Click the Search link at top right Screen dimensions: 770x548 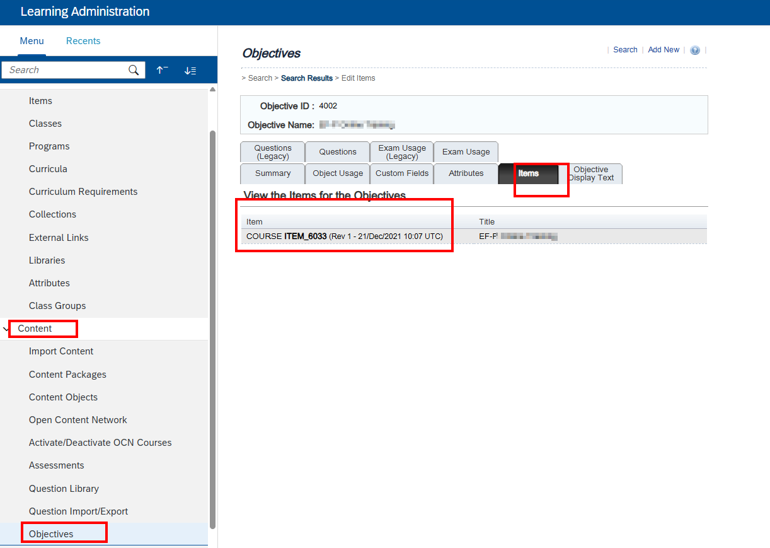point(625,50)
